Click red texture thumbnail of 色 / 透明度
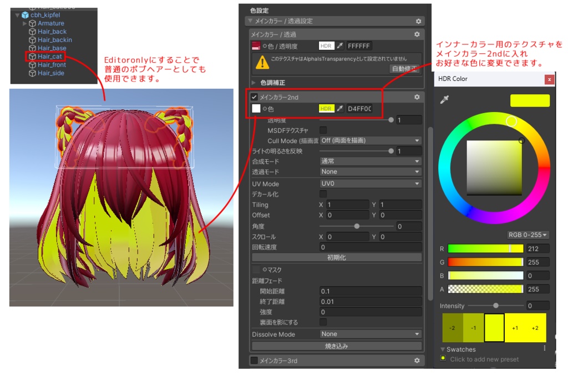Image resolution: width=568 pixels, height=376 pixels. click(256, 45)
